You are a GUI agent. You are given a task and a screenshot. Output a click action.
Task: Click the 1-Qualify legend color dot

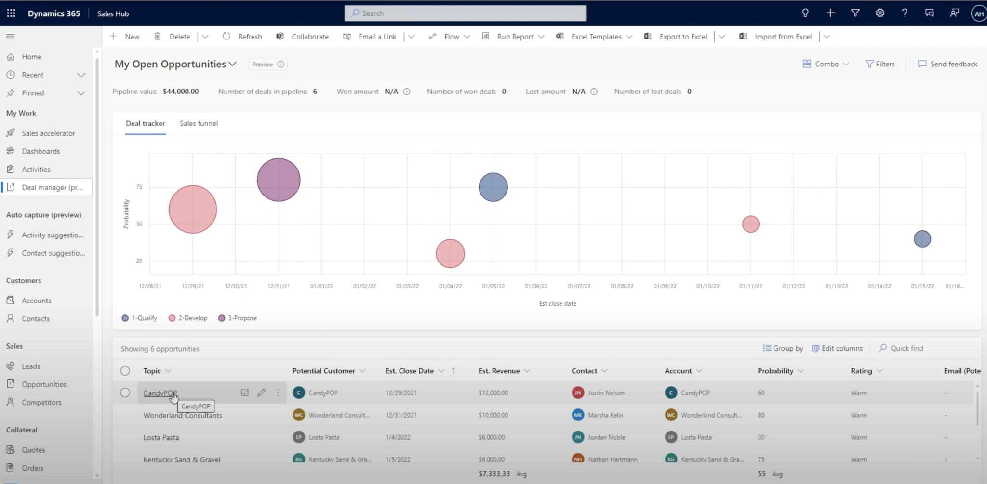[125, 318]
